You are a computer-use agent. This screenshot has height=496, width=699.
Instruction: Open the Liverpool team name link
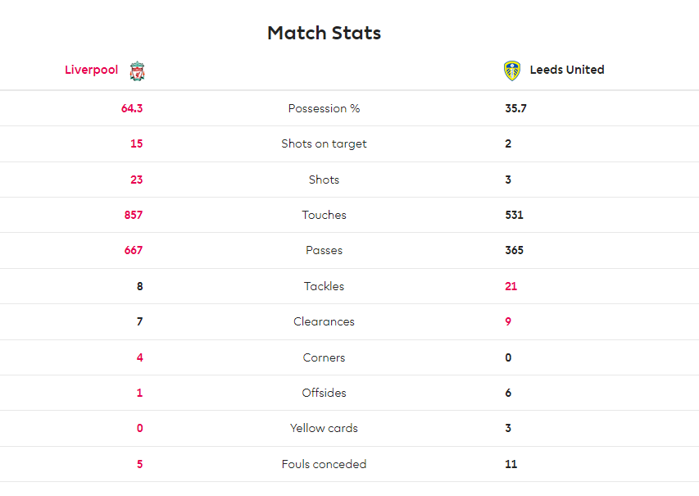coord(92,70)
